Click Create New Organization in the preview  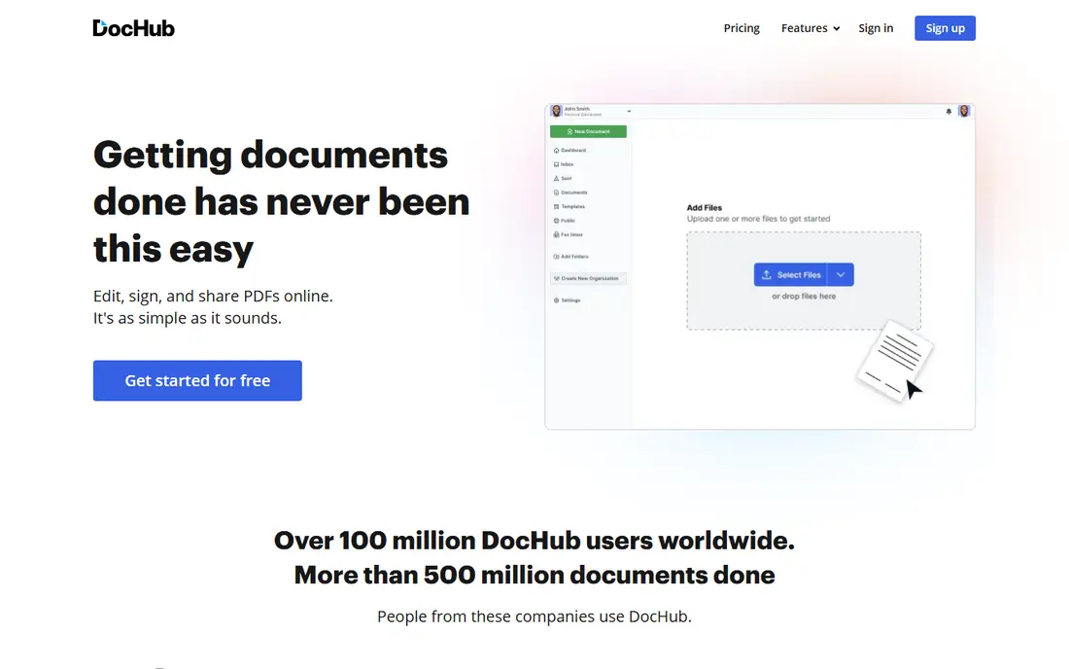[588, 278]
